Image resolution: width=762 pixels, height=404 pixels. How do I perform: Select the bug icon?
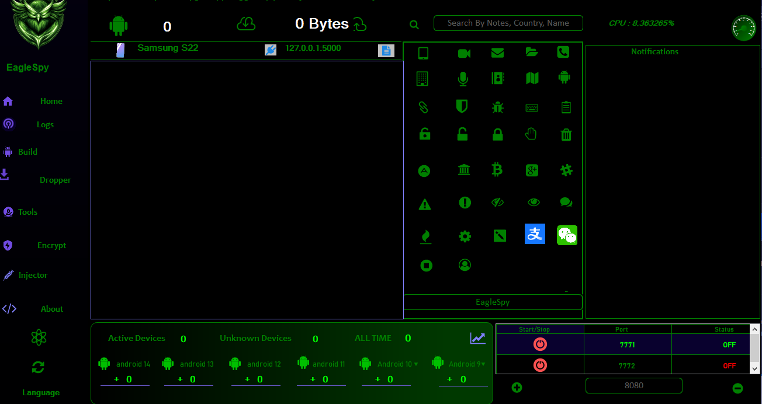click(497, 107)
